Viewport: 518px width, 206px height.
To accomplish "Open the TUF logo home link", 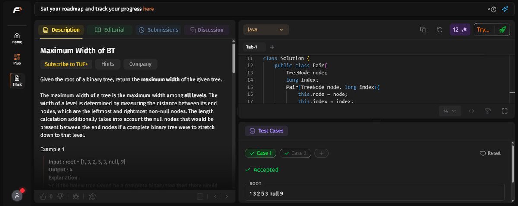I will tap(17, 10).
